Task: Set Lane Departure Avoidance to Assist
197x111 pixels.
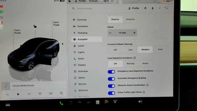Action: coord(145,64)
